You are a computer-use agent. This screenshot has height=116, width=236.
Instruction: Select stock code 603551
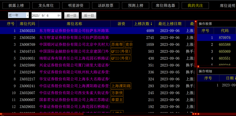[224, 58]
